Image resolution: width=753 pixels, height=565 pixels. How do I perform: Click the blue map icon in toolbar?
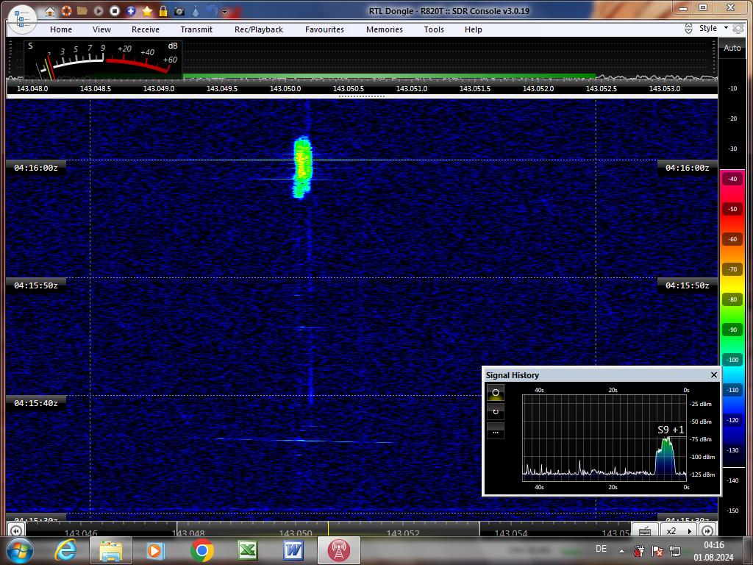click(x=211, y=10)
